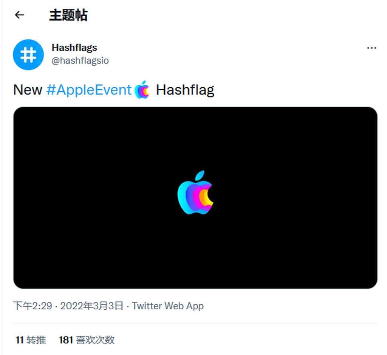Click the retweet count number 11

pyautogui.click(x=20, y=340)
